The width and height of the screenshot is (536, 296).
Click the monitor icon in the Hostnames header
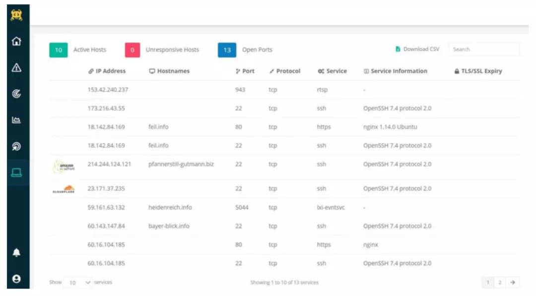[x=152, y=71]
